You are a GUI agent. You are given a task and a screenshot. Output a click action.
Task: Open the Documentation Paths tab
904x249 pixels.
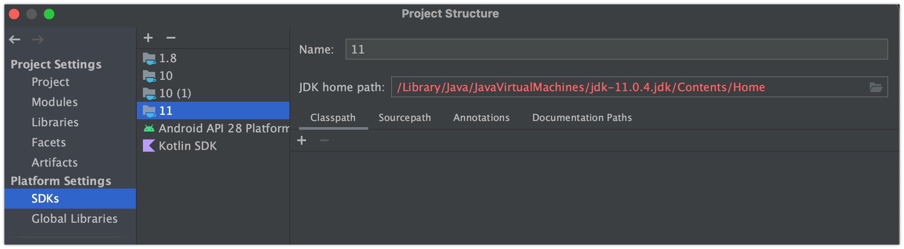[x=582, y=117]
